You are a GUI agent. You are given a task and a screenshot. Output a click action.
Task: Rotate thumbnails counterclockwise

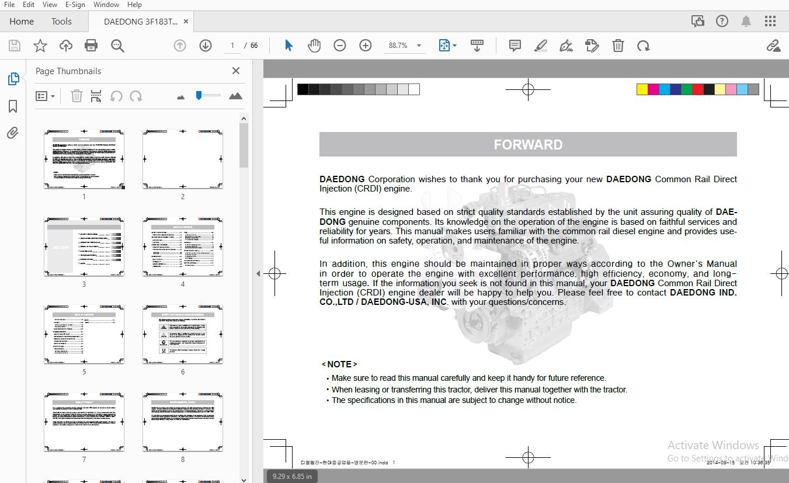coord(116,96)
